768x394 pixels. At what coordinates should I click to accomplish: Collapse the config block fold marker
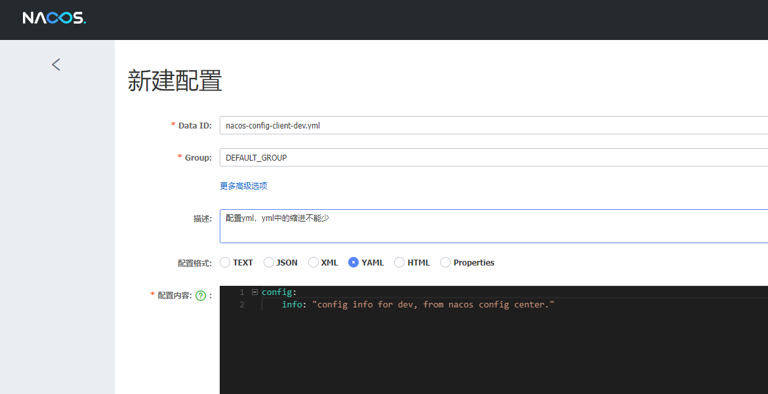254,292
